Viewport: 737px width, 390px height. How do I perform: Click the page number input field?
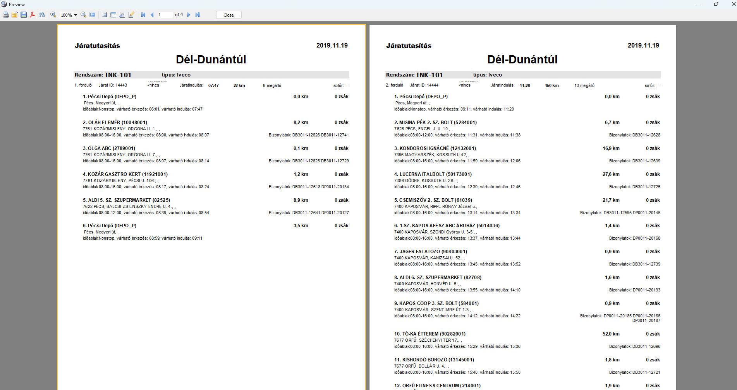[x=165, y=15]
